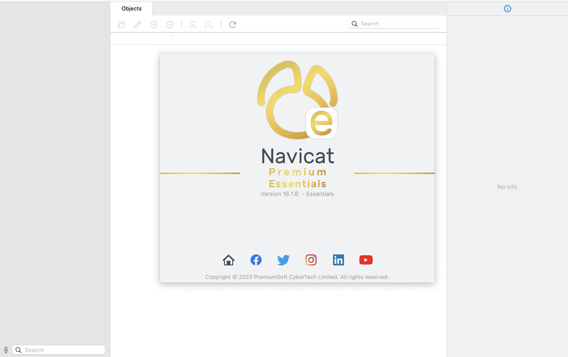Click the Export object icon

[209, 24]
